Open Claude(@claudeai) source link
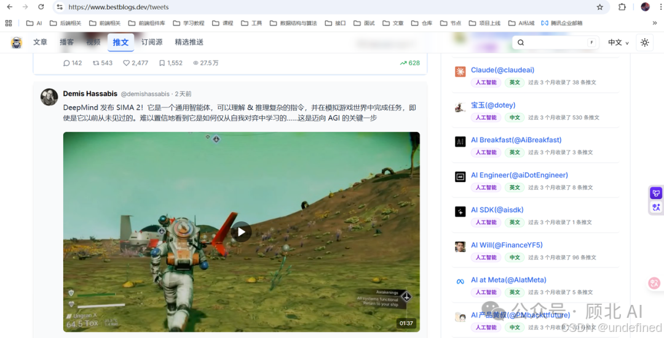This screenshot has width=664, height=338. 503,70
